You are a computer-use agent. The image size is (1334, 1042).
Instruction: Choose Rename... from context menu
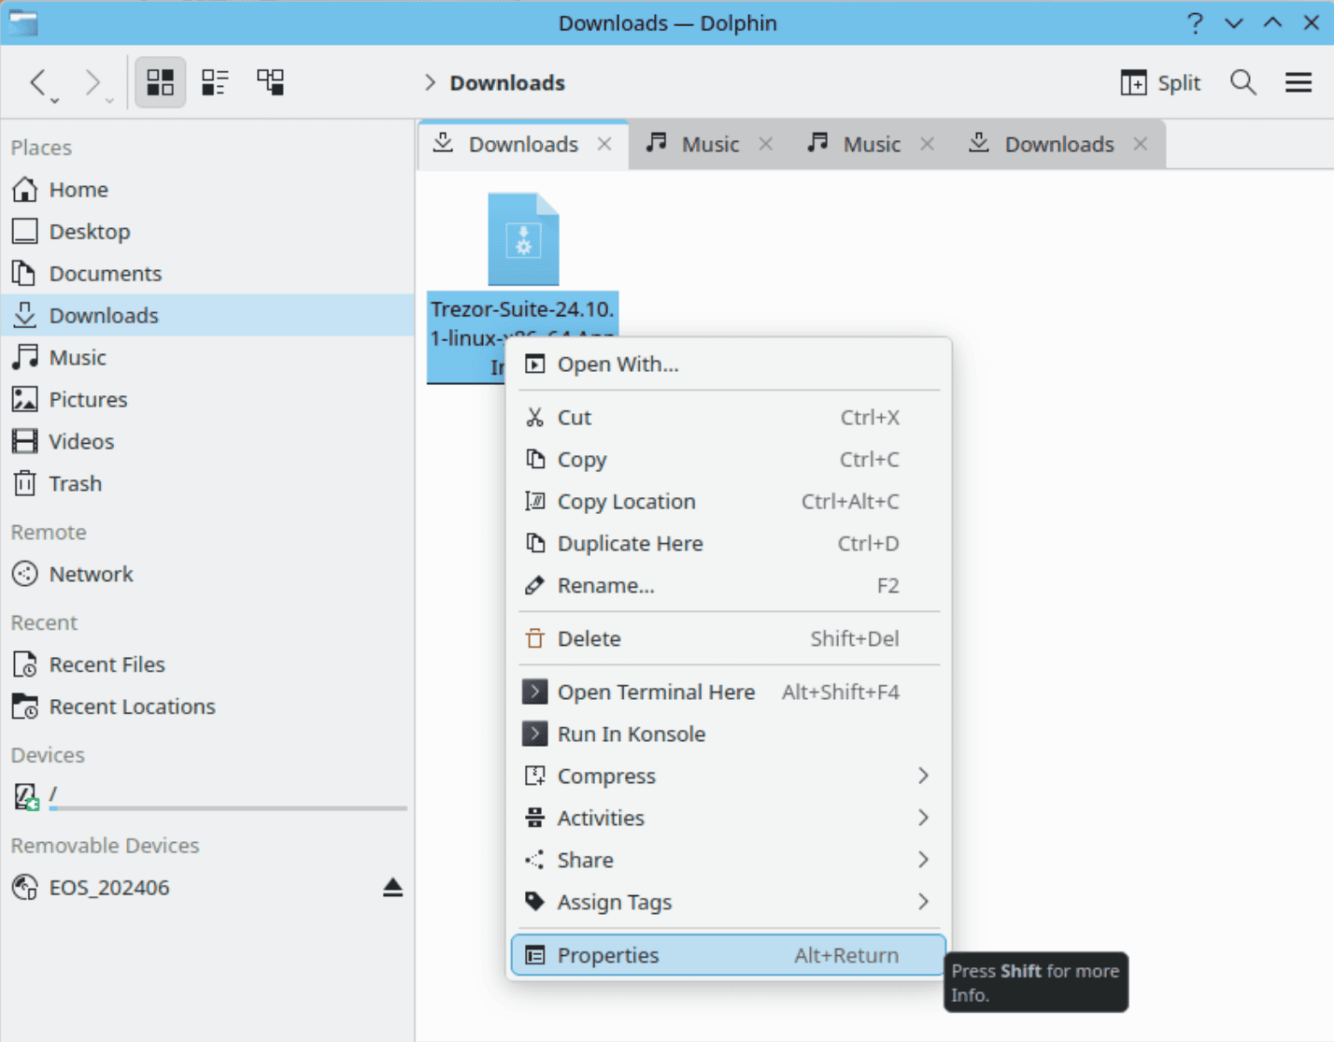click(x=728, y=586)
